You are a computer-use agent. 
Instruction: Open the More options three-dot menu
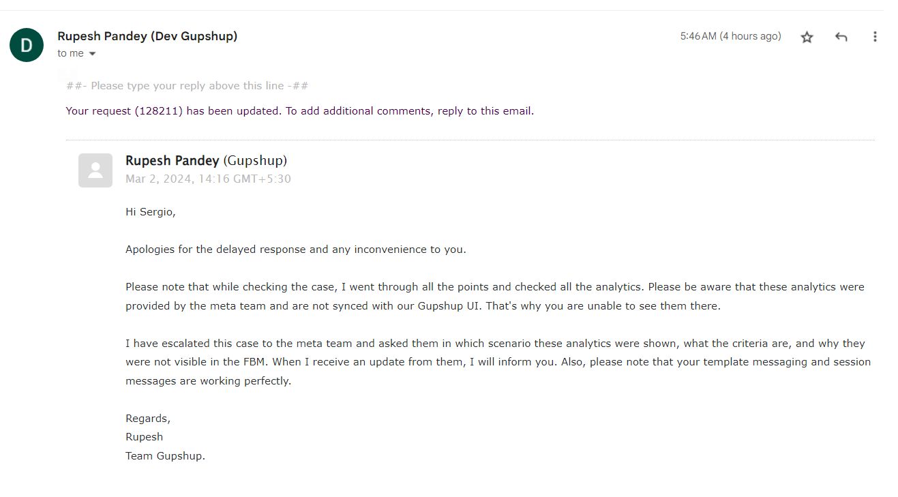point(875,37)
